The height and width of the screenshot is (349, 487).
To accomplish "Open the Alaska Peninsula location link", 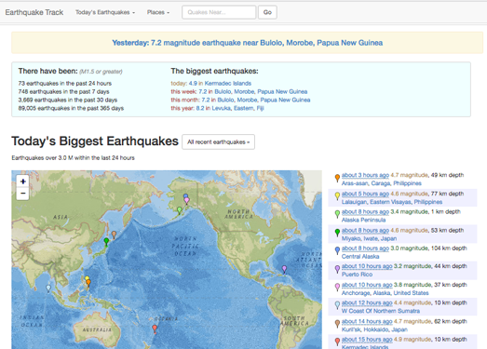I will tap(363, 221).
